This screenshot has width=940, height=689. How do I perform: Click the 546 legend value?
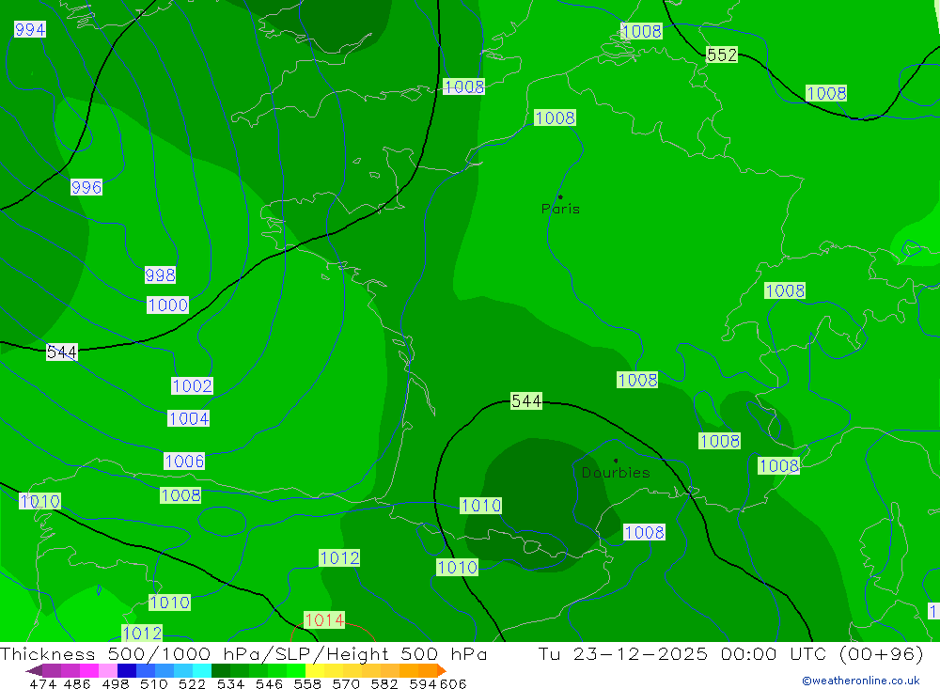click(269, 683)
